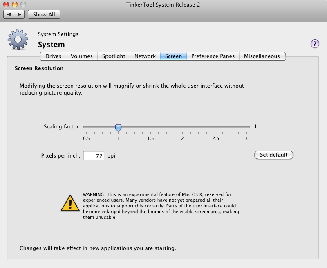The image size is (327, 268).
Task: Click the Pixels per inch input field
Action: click(94, 155)
